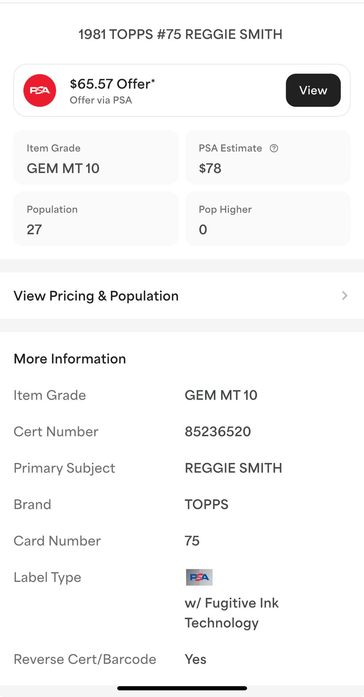
Task: Select the Item Grade GEM MT 10 card
Action: (x=96, y=157)
